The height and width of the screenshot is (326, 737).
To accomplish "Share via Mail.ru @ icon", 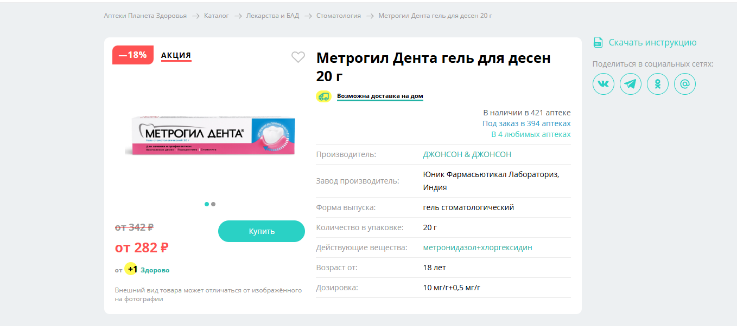I will click(684, 84).
